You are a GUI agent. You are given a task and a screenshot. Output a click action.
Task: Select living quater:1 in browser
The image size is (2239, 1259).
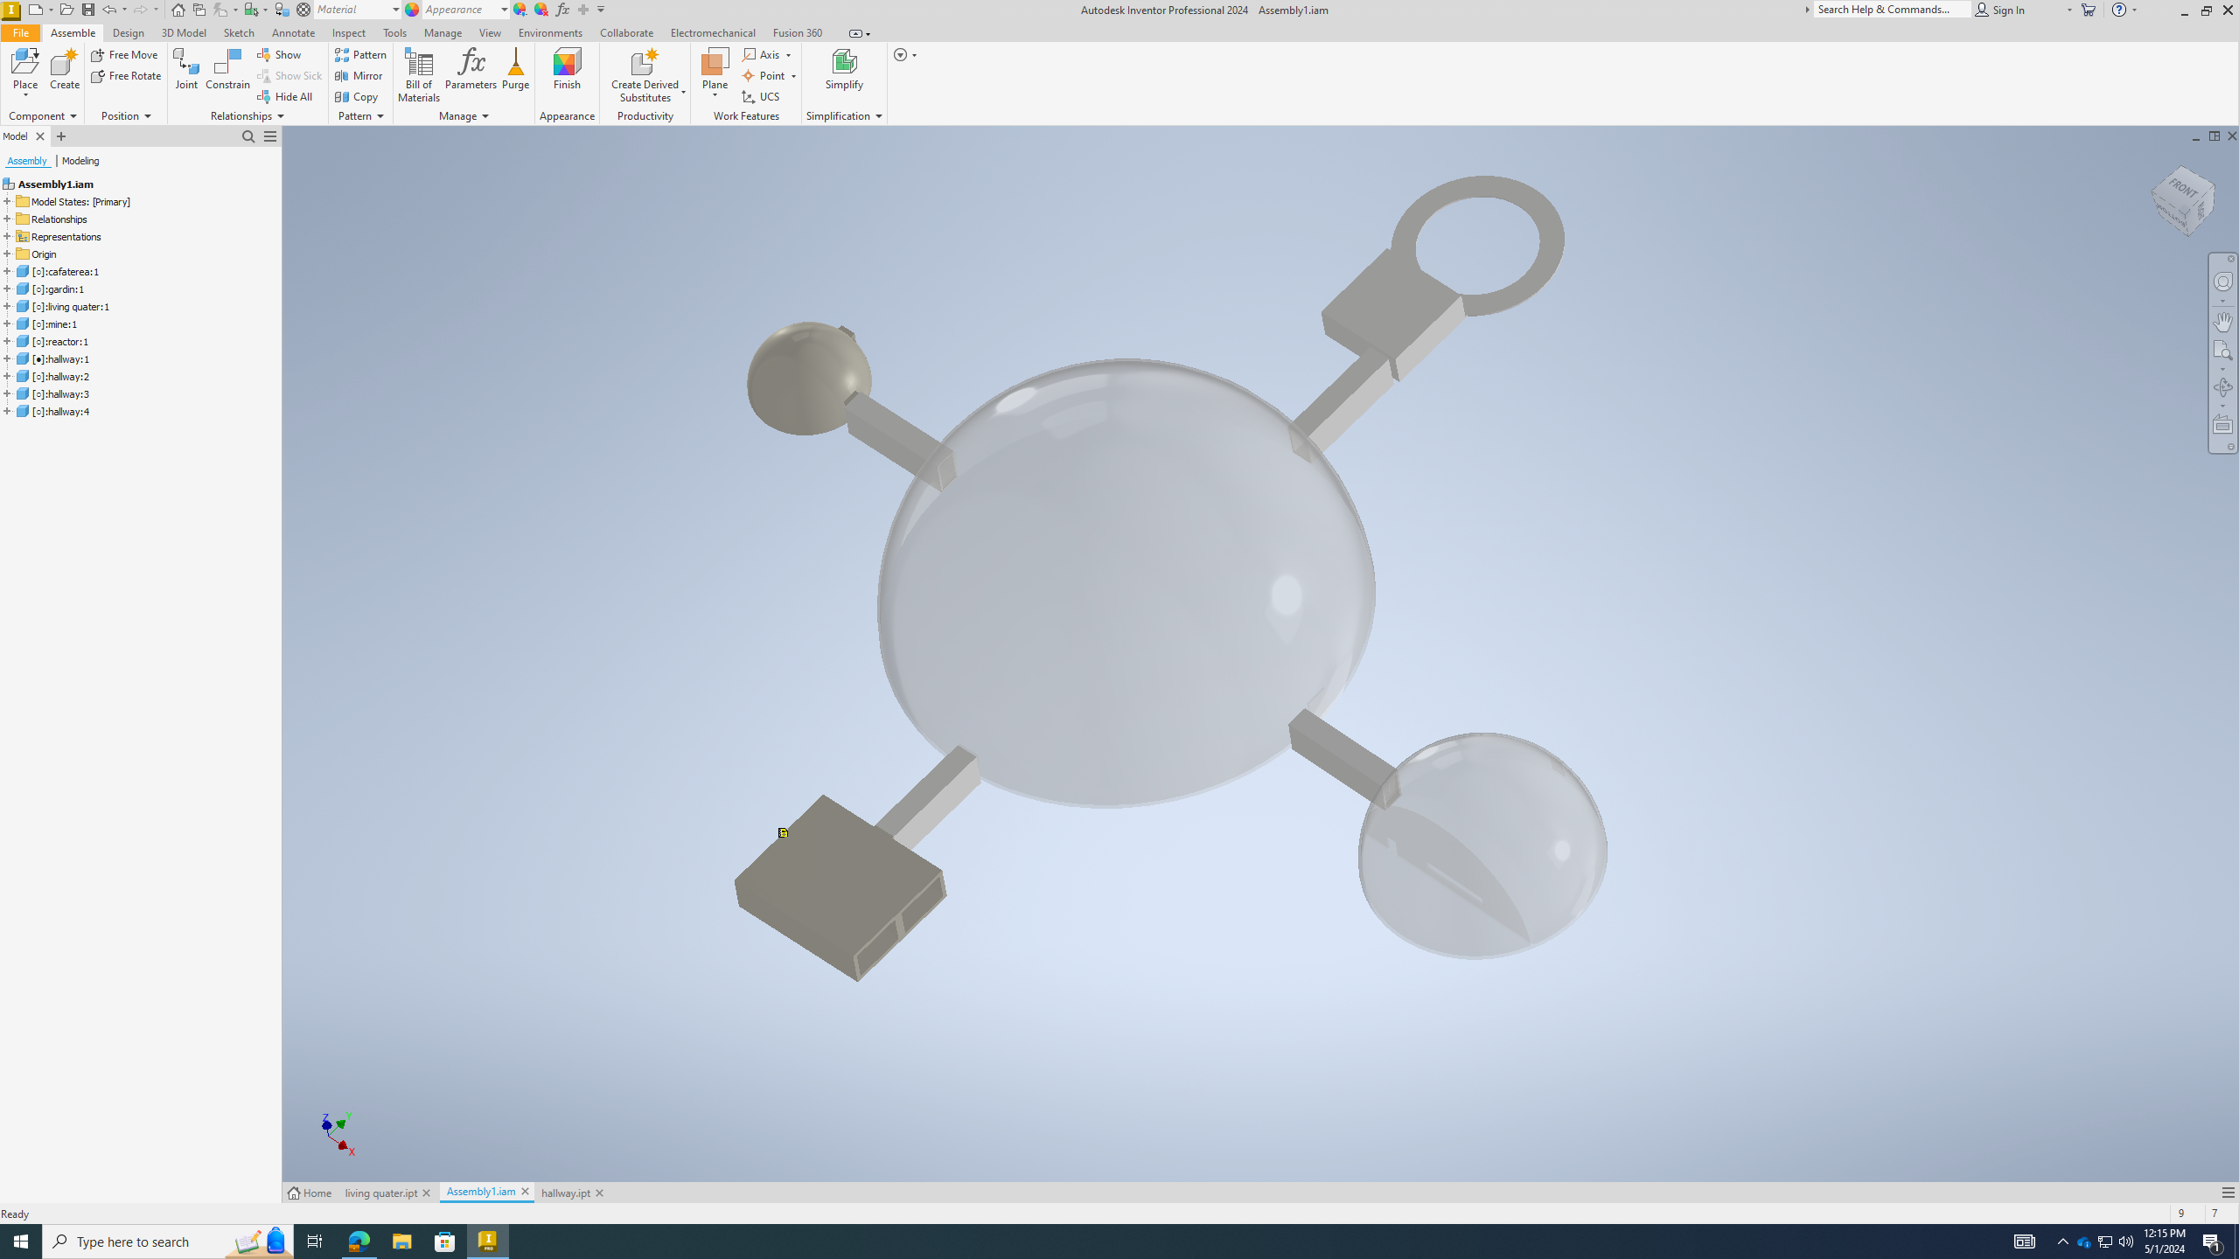pyautogui.click(x=70, y=307)
